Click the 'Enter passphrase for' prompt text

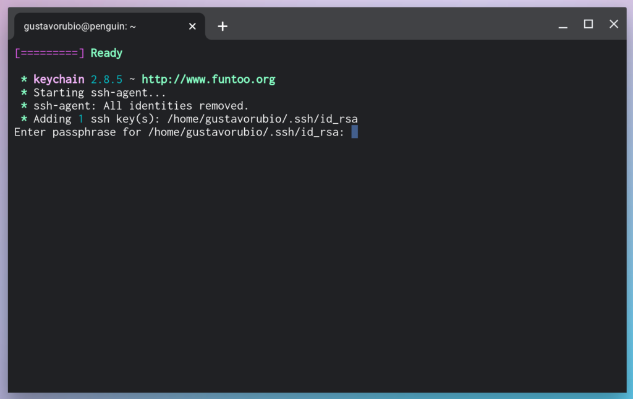point(179,132)
